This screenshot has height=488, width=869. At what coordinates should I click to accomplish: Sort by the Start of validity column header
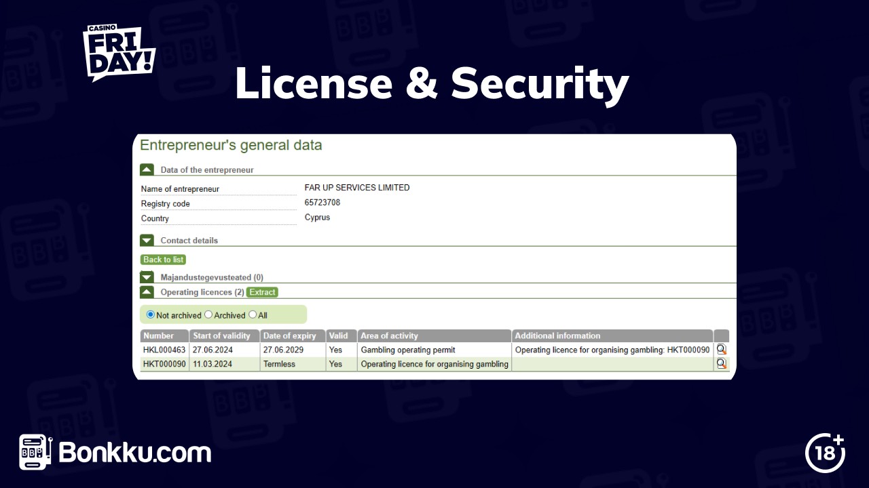tap(225, 335)
